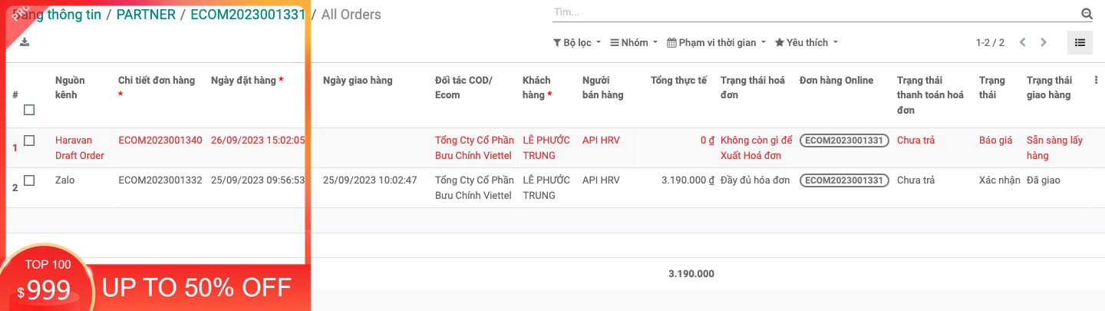Navigate to PARTNER breadcrumb
The width and height of the screenshot is (1105, 311).
click(146, 15)
